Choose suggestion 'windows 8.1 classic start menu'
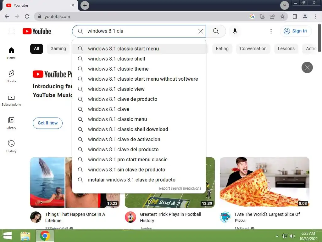 click(139, 49)
